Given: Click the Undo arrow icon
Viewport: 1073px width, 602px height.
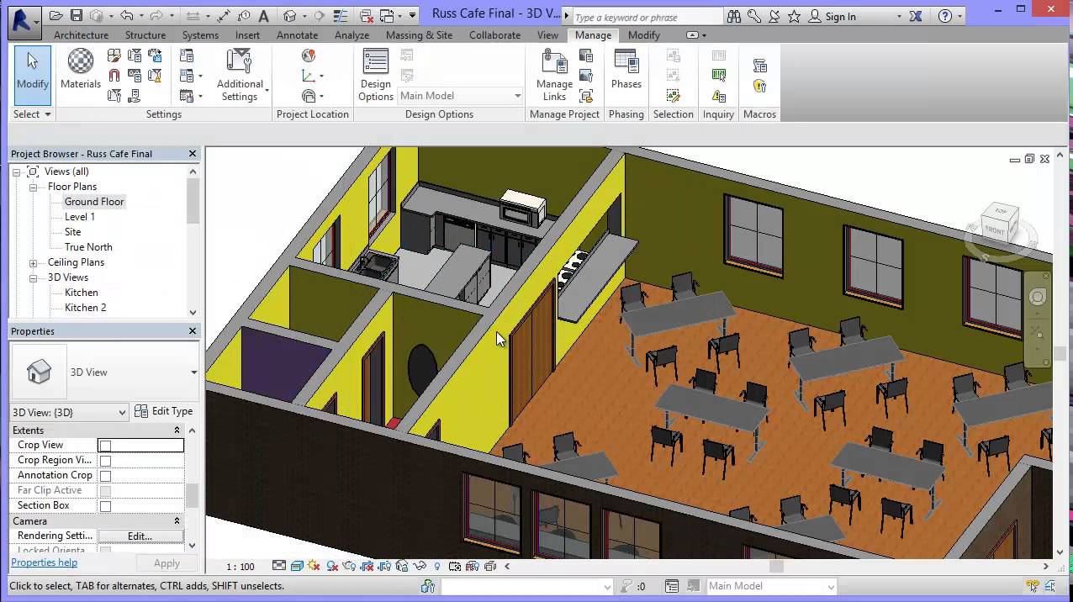Looking at the screenshot, I should click(x=126, y=16).
